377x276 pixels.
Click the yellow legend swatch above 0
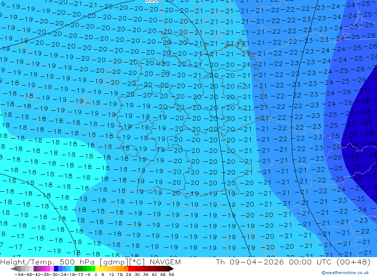97,268
